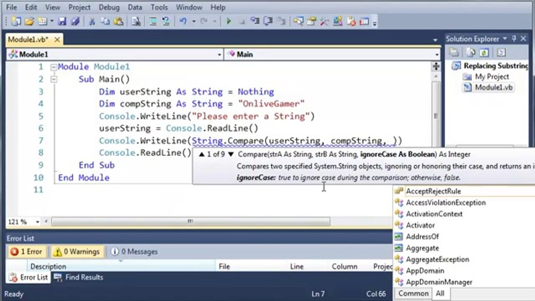The height and width of the screenshot is (301, 535).
Task: Open the Help menu
Action: (218, 8)
